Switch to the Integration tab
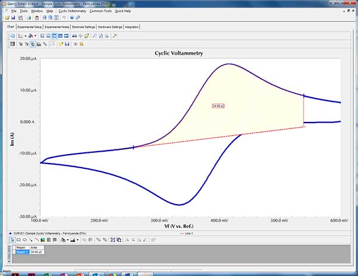 132,27
